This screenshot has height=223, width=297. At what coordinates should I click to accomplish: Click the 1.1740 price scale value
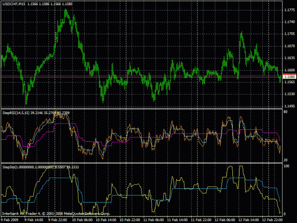[289, 22]
